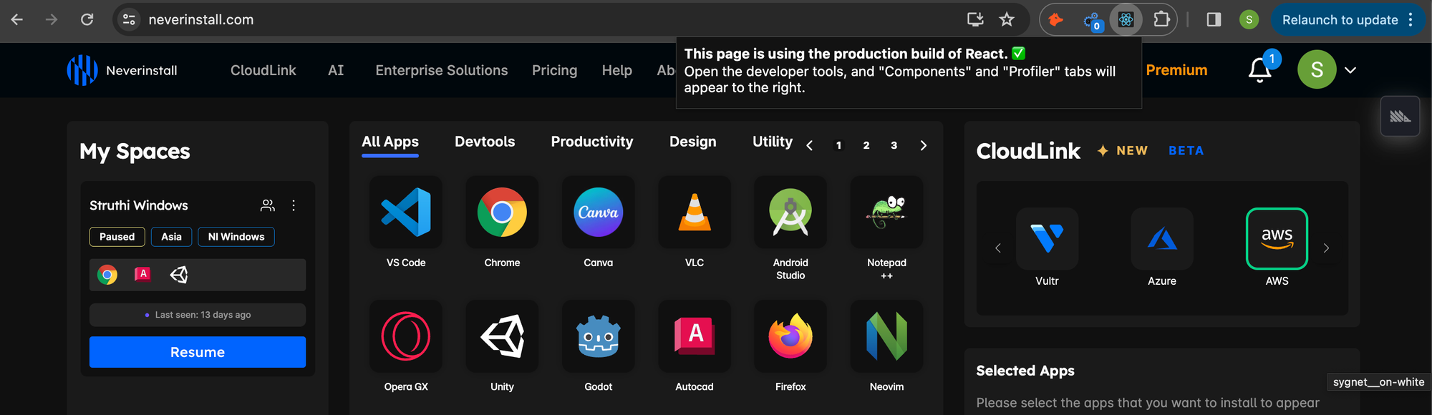The height and width of the screenshot is (415, 1432).
Task: Switch to the All Apps tab
Action: pyautogui.click(x=390, y=142)
